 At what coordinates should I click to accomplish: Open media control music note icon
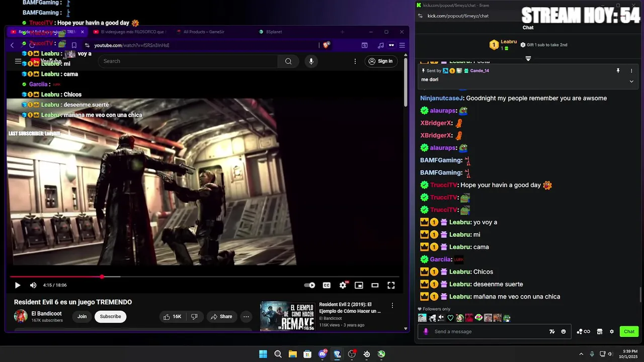tap(380, 45)
